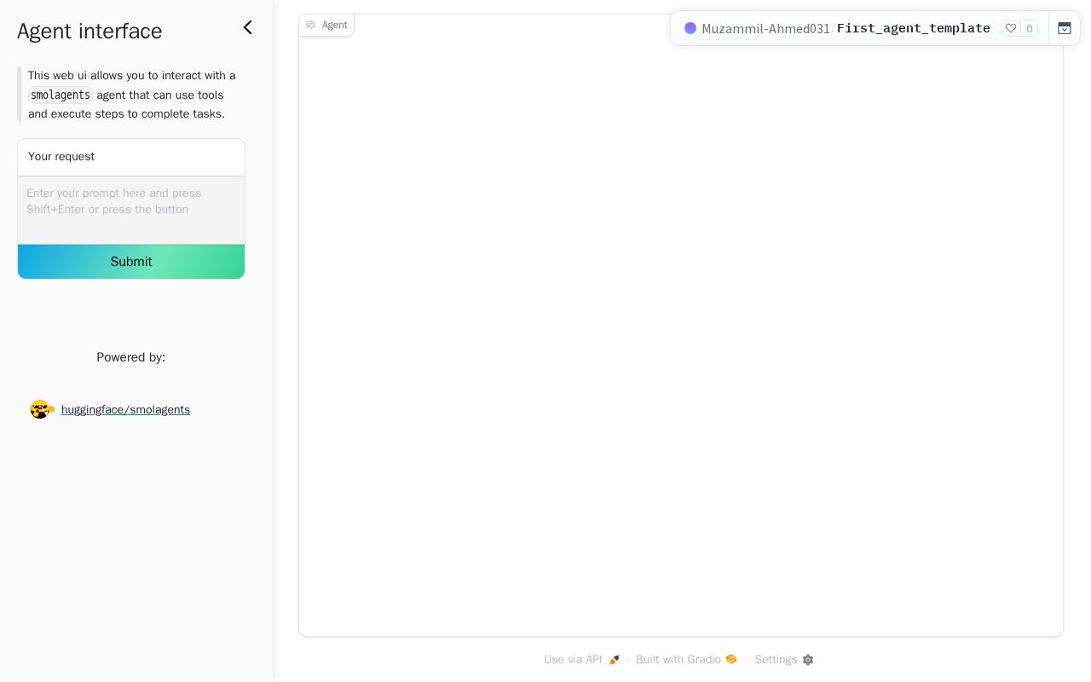Open Settings in footer
Screen dimensions: 1091x682
pos(784,660)
